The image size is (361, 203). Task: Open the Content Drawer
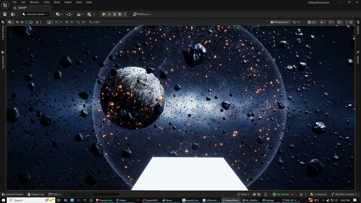(x=13, y=194)
